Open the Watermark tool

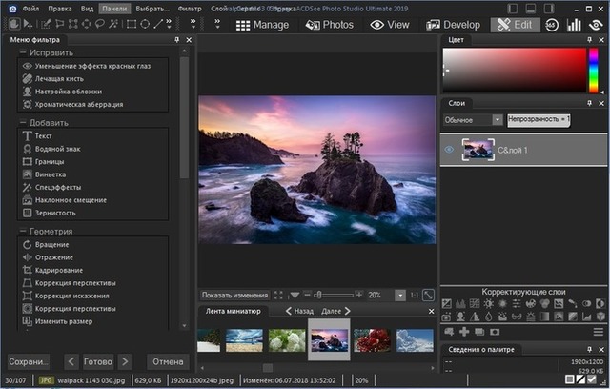57,149
